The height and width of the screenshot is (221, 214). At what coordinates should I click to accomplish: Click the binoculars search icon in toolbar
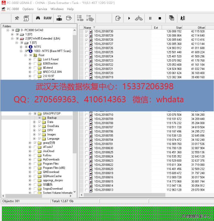38,18
